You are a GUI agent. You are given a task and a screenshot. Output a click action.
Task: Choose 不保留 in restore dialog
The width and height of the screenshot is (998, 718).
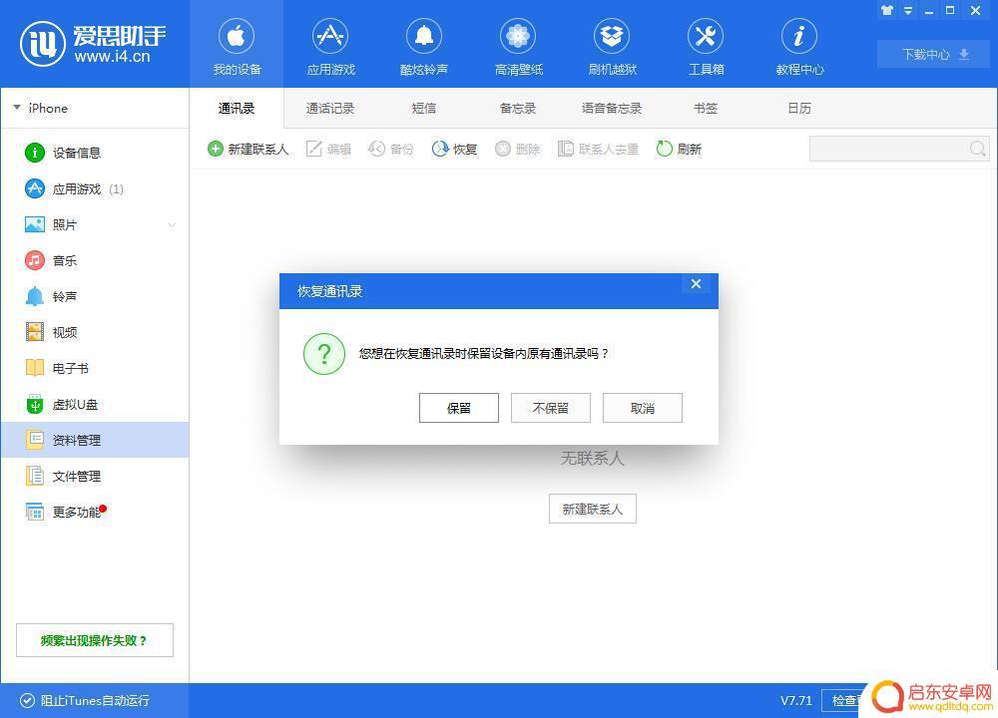551,408
